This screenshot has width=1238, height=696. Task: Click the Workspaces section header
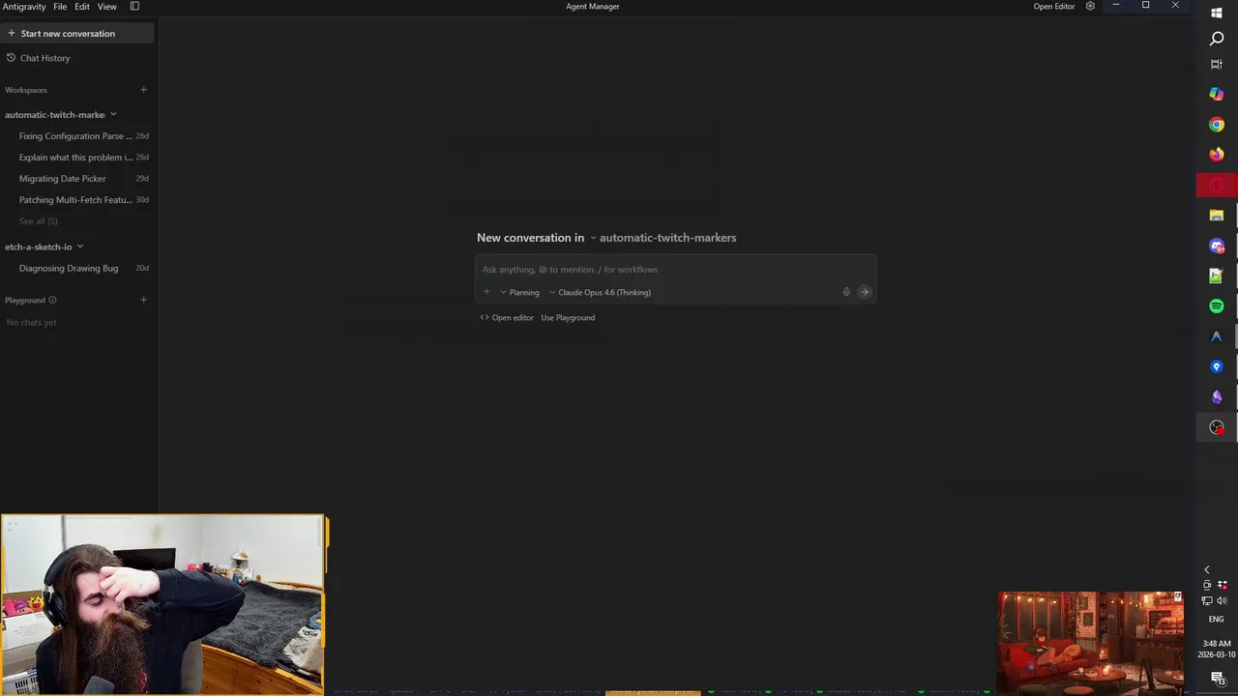click(26, 90)
